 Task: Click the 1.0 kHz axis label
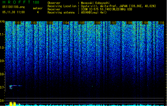click(2, 48)
